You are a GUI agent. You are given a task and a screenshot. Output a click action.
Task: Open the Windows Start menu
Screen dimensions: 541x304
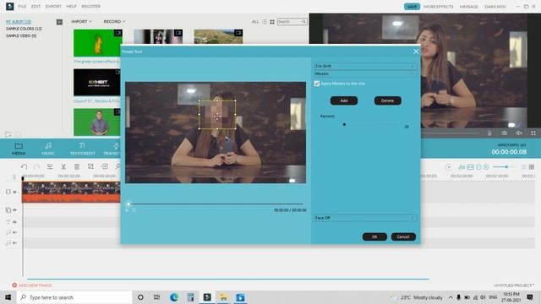pyautogui.click(x=8, y=297)
